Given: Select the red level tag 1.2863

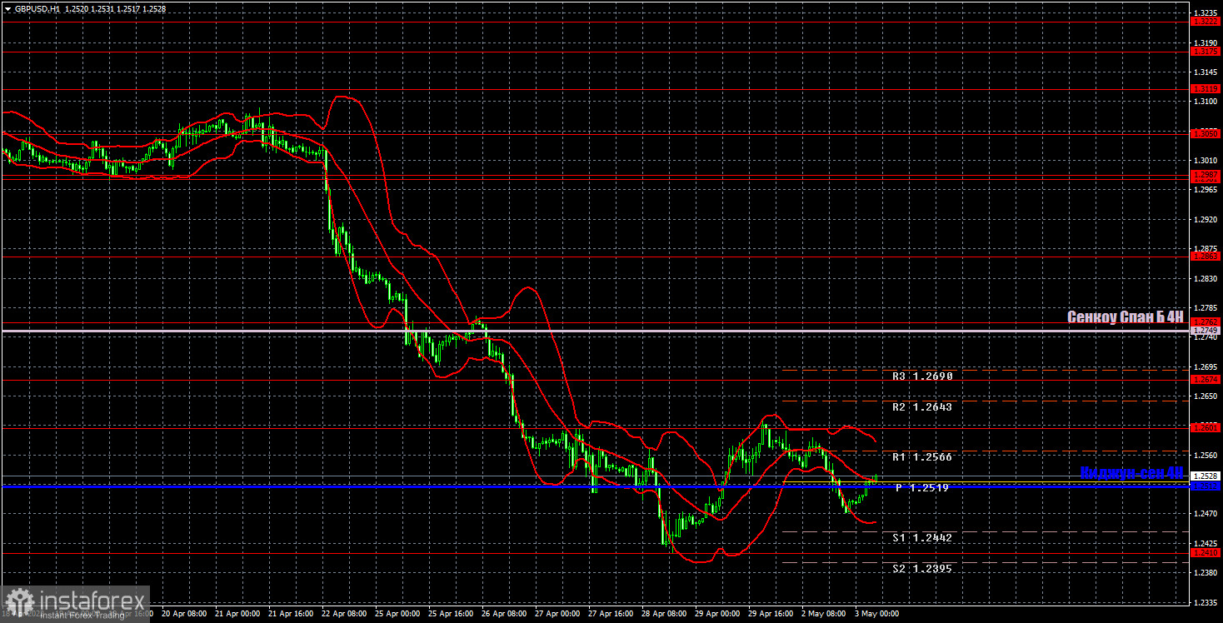Looking at the screenshot, I should [x=1206, y=257].
